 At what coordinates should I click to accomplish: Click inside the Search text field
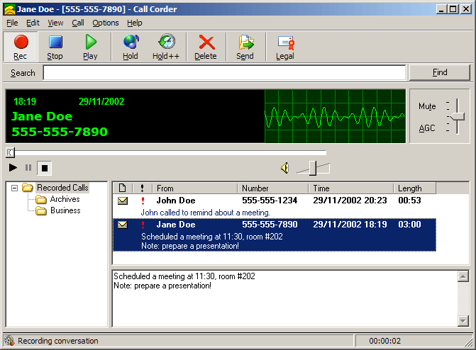[224, 72]
